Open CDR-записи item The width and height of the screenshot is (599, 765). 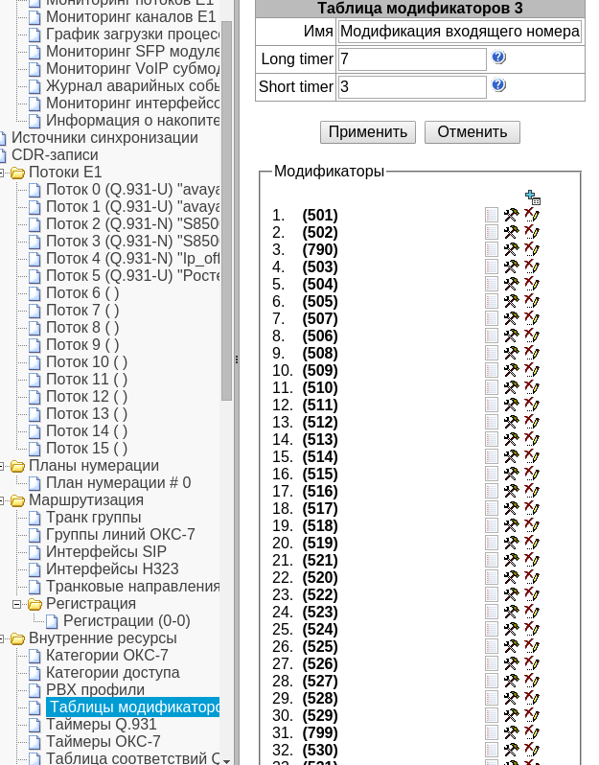pos(55,155)
